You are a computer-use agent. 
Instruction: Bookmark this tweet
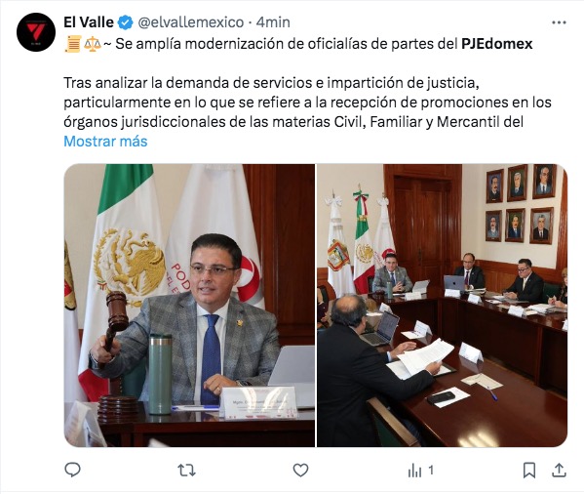point(529,471)
